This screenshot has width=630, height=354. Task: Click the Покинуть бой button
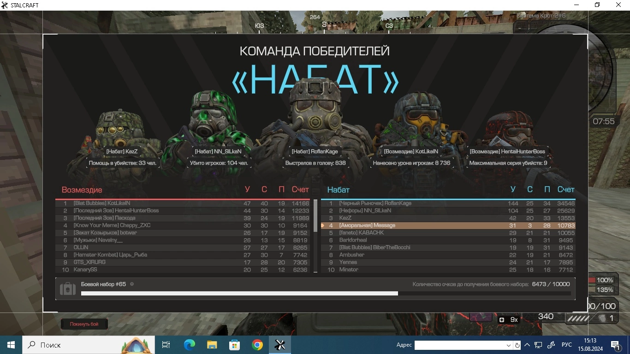pos(84,324)
